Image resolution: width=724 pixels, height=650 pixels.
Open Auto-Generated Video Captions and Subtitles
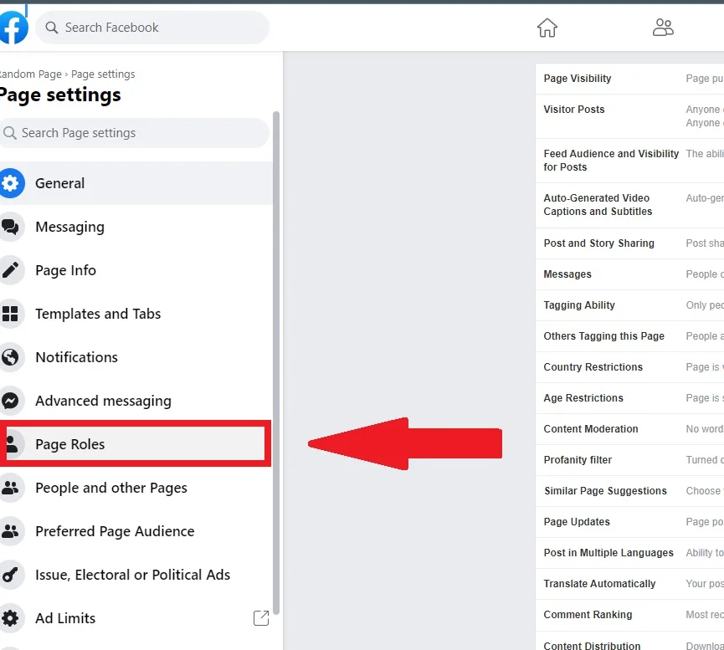[629, 205]
